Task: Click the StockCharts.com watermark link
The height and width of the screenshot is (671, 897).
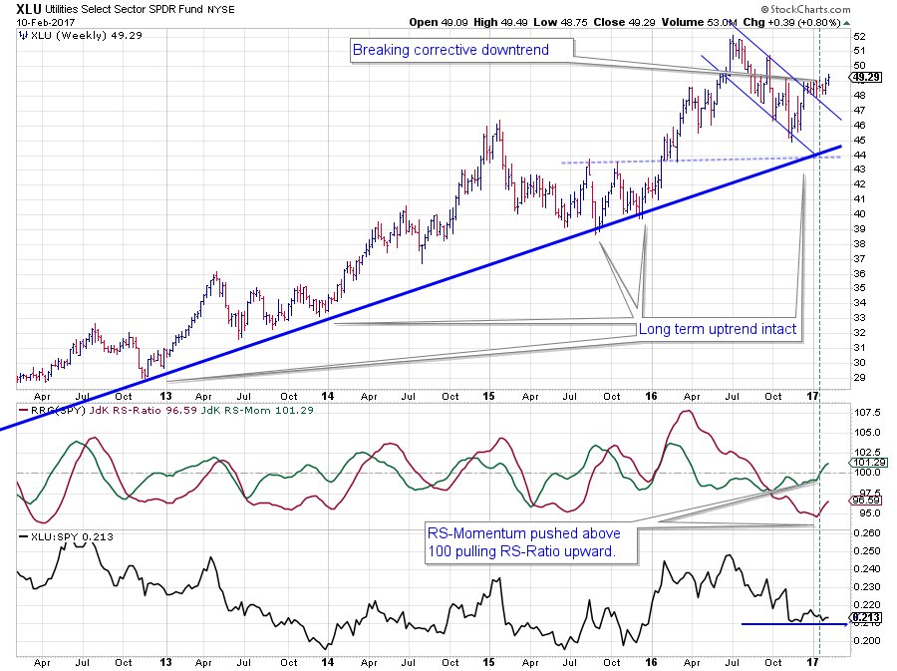Action: tap(805, 9)
